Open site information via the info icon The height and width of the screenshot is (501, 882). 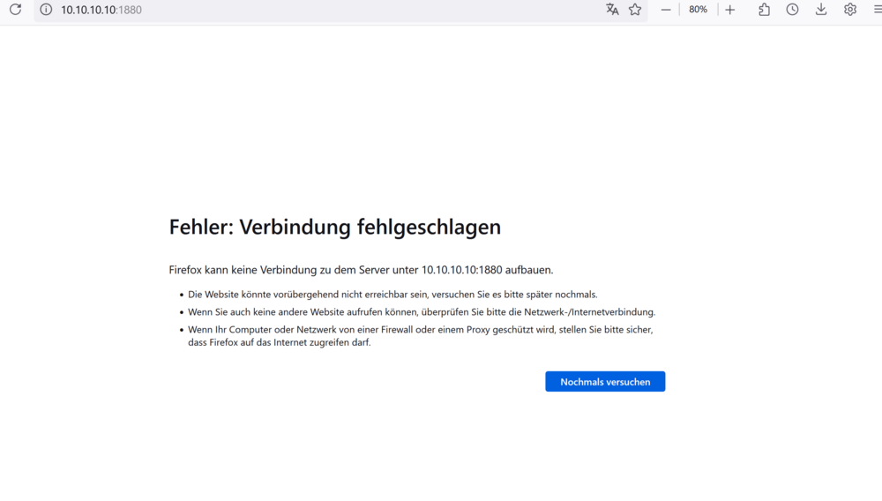coord(46,10)
